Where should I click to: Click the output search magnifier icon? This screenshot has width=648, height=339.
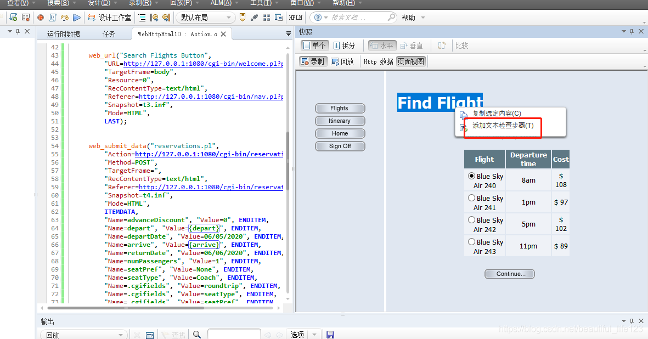click(x=197, y=335)
